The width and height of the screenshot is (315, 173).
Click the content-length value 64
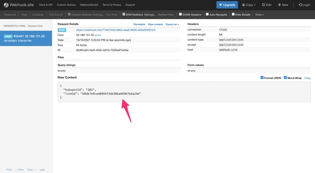221,35
